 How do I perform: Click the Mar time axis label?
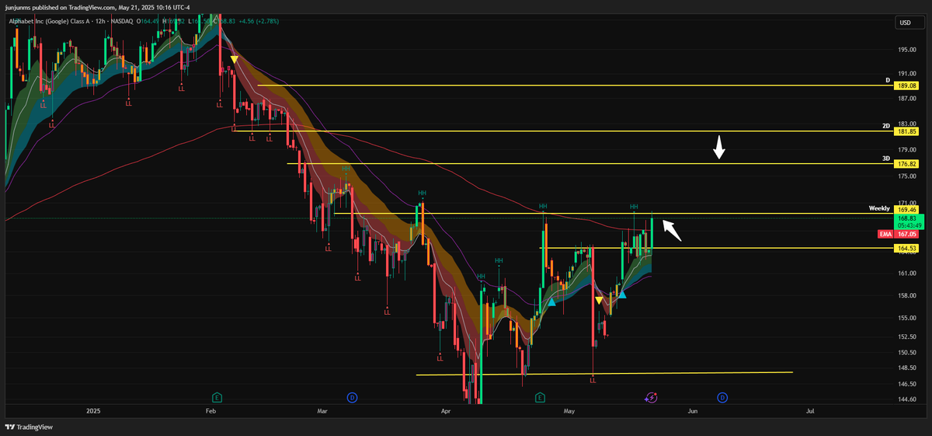pos(322,410)
